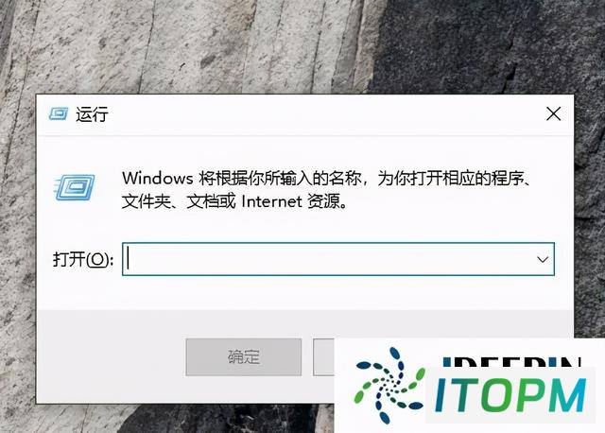The width and height of the screenshot is (605, 433).
Task: Click the partially hidden IDEEPIN text
Action: coord(511,362)
